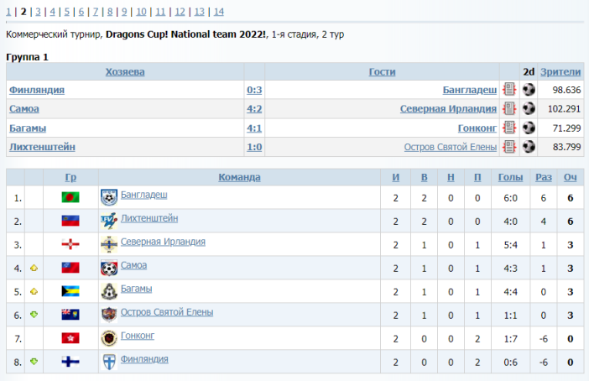Click Liechtenstein team crest in standings
The width and height of the screenshot is (589, 381).
click(x=108, y=221)
